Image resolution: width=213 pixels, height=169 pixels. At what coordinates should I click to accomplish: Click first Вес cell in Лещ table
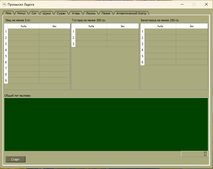tap(54, 32)
